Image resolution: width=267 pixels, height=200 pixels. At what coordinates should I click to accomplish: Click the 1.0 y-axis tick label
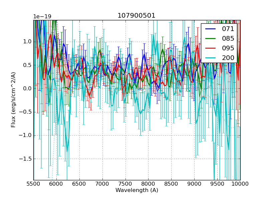27,42
